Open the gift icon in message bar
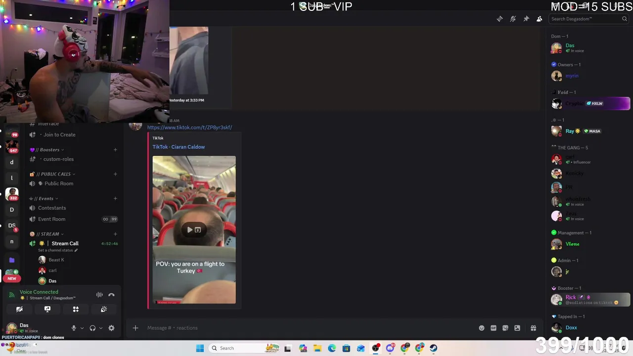This screenshot has width=633, height=356. tap(533, 328)
